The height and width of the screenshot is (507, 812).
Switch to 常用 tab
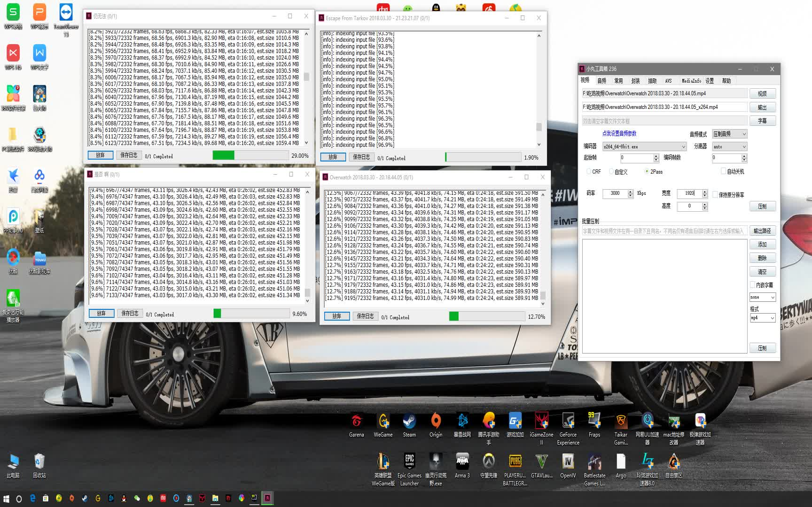point(619,81)
